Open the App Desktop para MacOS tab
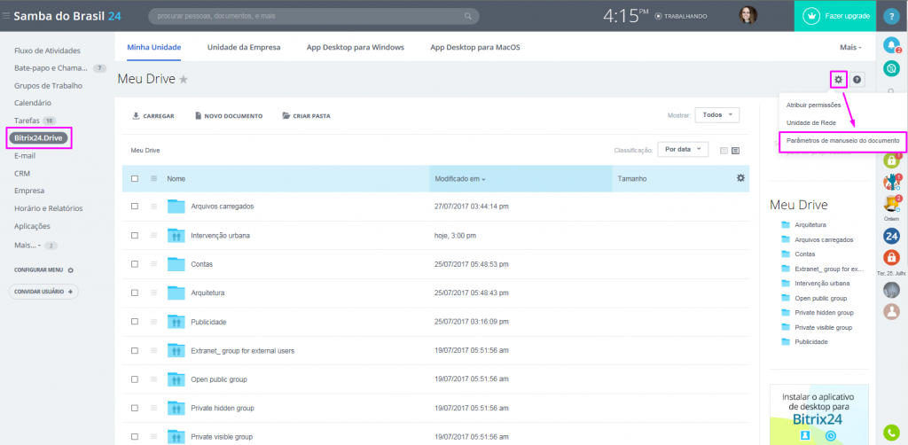The image size is (908, 445). pos(475,47)
